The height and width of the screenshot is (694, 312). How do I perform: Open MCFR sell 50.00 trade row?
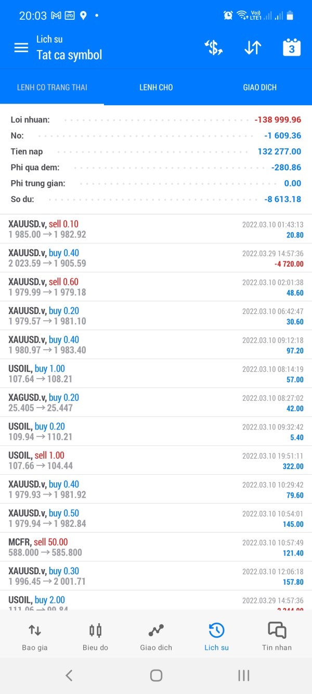[x=156, y=547]
